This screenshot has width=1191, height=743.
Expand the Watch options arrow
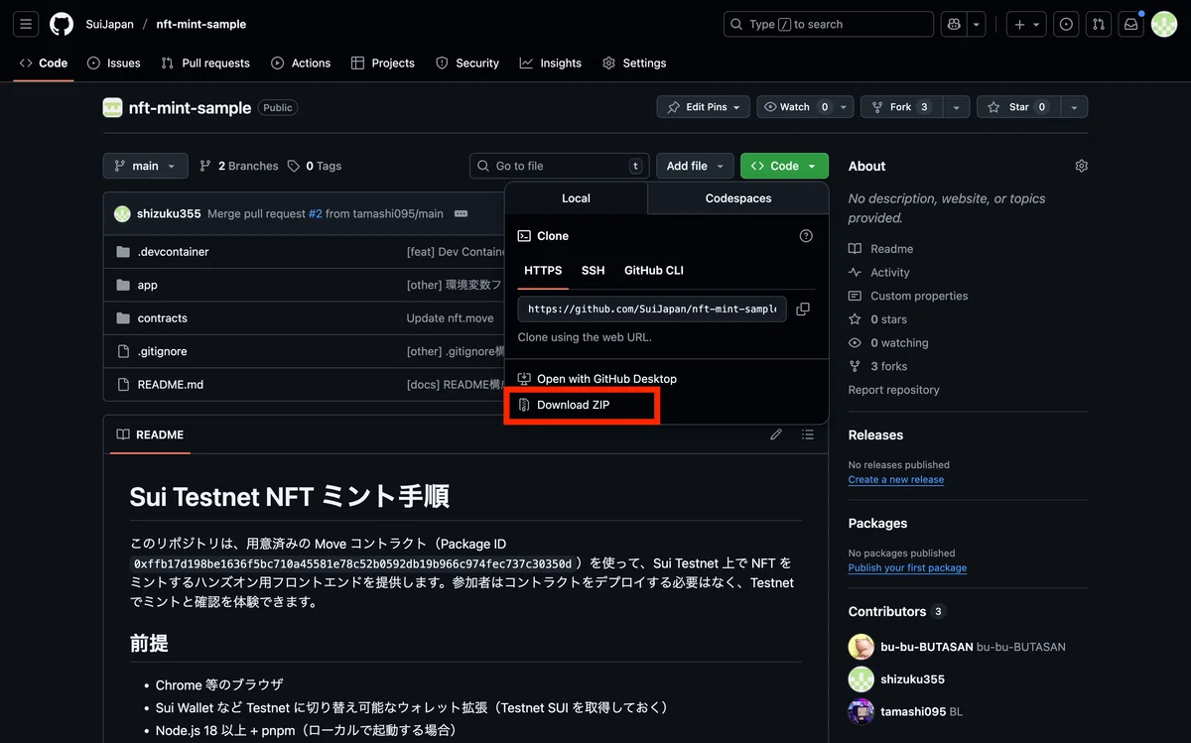pos(844,107)
